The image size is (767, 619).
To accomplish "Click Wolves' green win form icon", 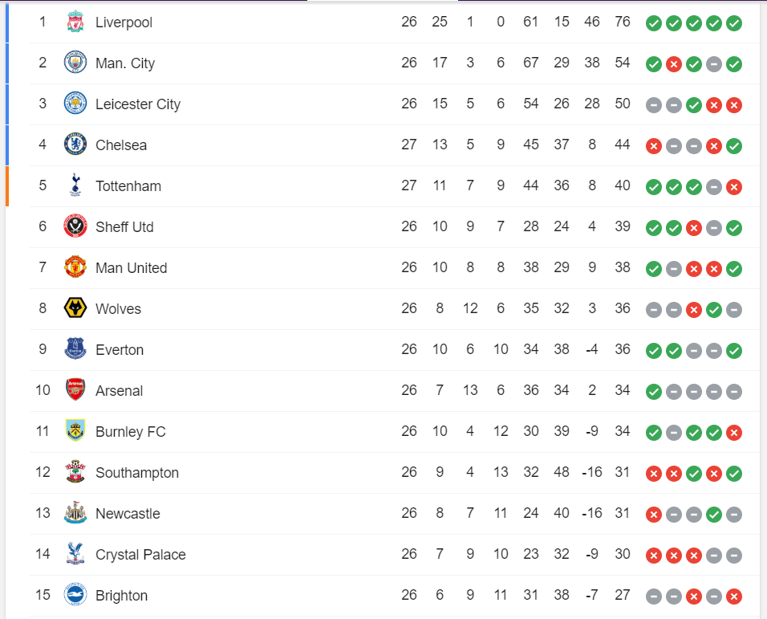I will coord(714,310).
